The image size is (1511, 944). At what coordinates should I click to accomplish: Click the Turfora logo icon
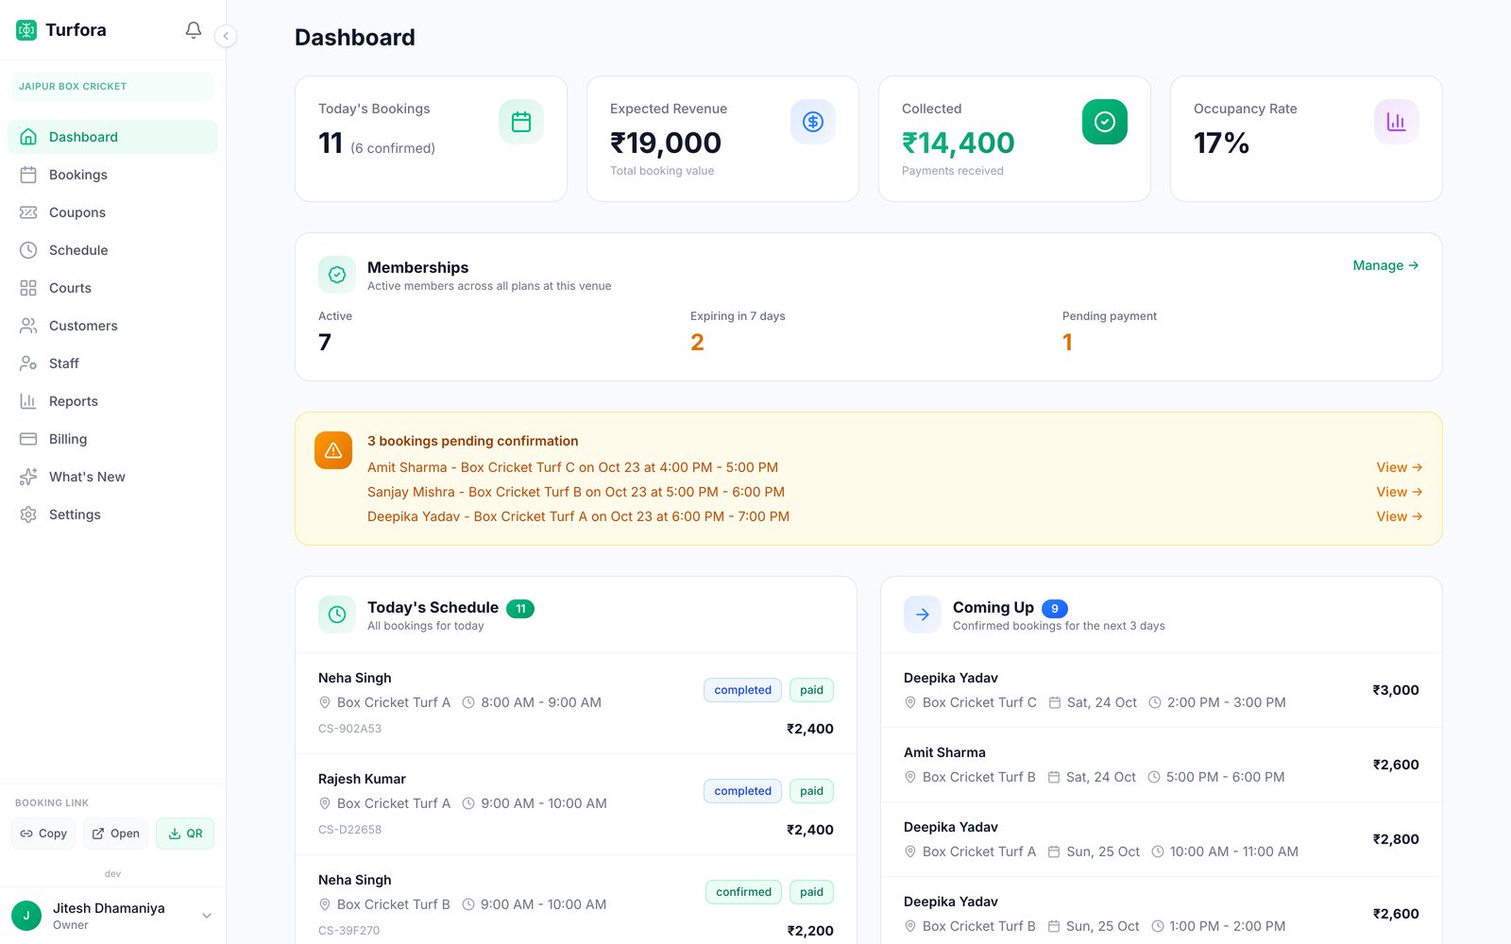point(26,30)
